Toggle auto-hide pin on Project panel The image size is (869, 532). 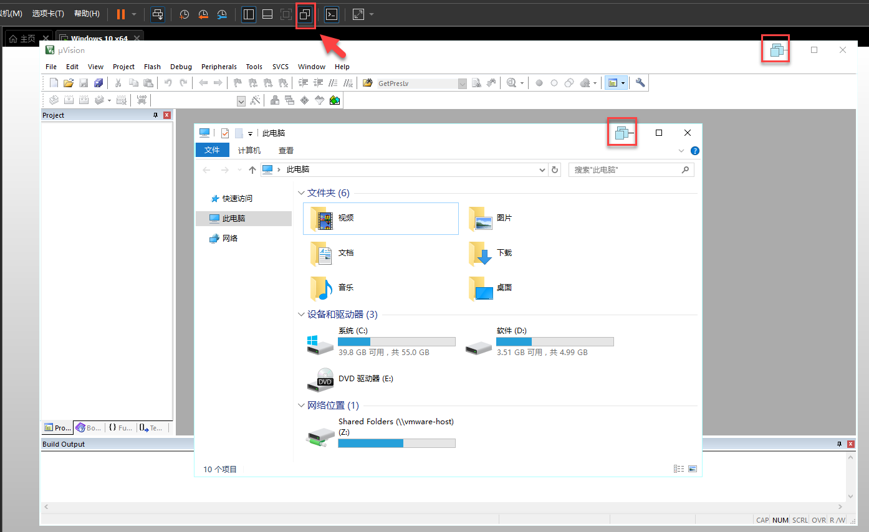point(156,115)
